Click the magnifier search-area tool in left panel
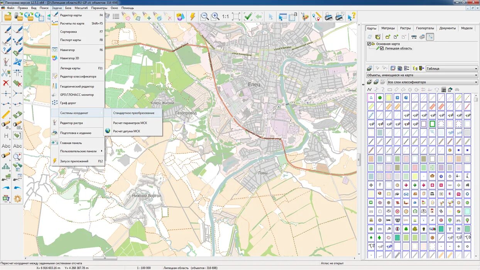This screenshot has width=480, height=270. coord(17,156)
